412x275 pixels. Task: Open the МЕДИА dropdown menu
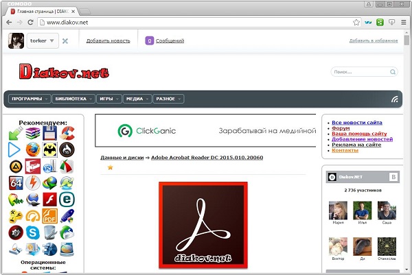click(137, 99)
